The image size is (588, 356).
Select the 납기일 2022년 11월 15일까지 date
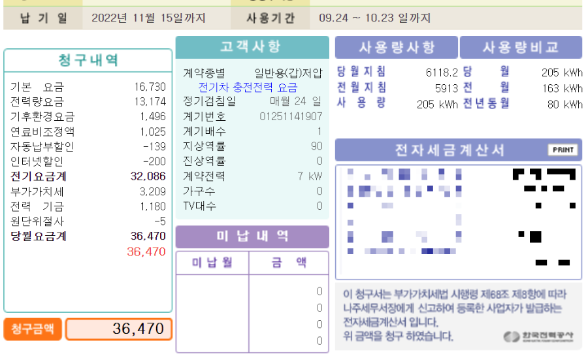148,18
